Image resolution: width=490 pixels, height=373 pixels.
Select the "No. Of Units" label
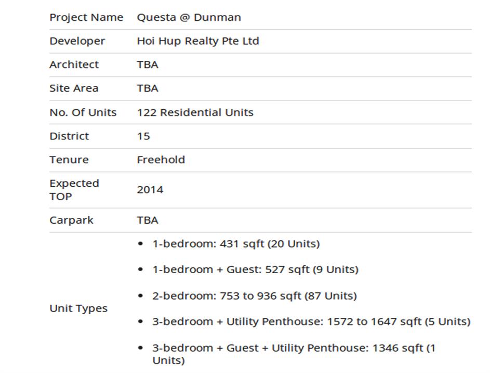83,112
